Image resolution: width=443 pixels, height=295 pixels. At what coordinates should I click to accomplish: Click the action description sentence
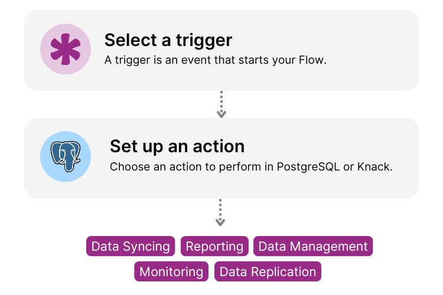[x=251, y=166]
